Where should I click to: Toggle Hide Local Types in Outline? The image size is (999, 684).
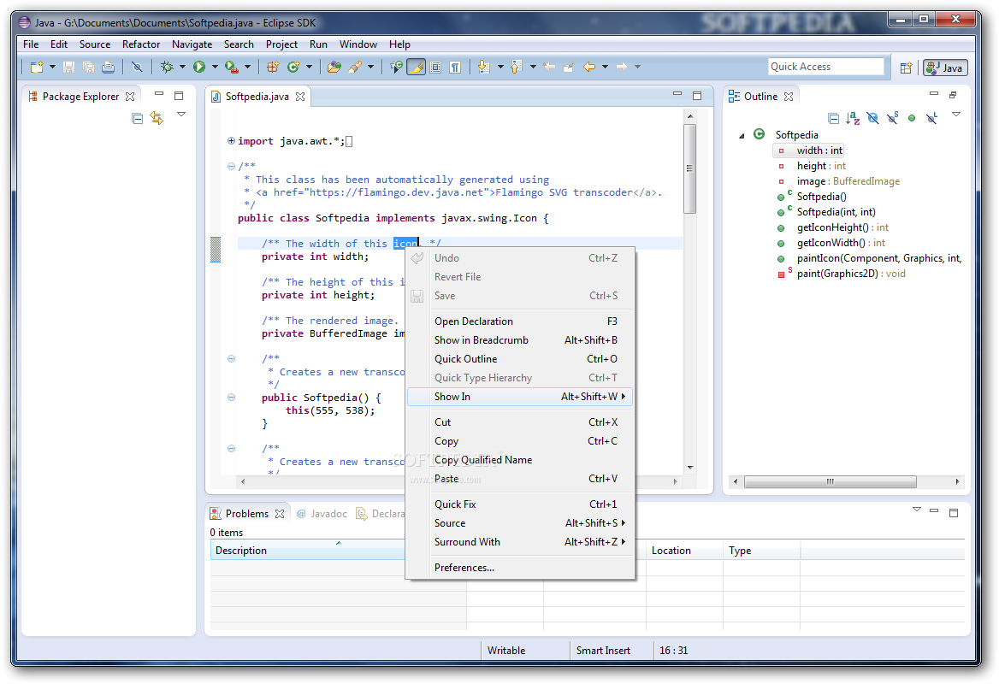[x=932, y=119]
